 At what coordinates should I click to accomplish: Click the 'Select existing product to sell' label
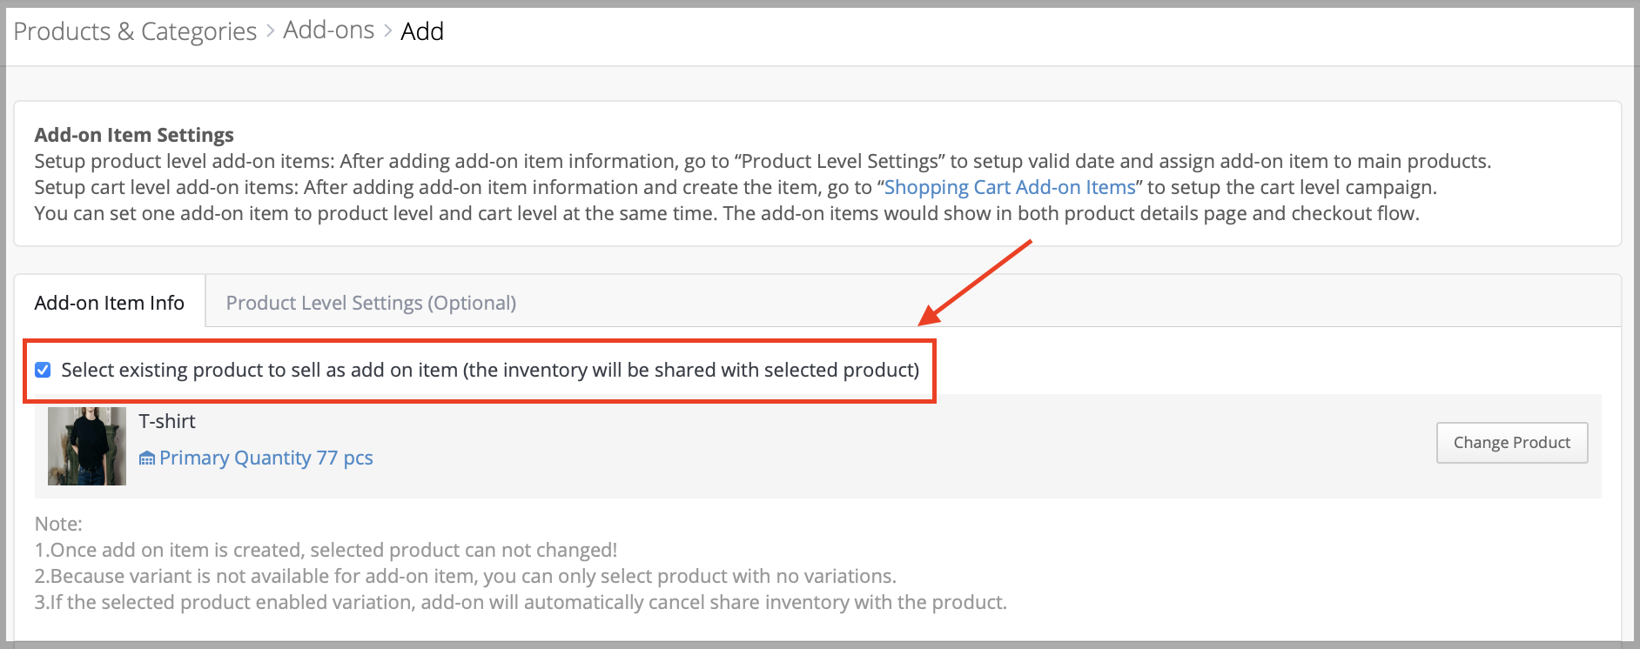click(x=490, y=370)
